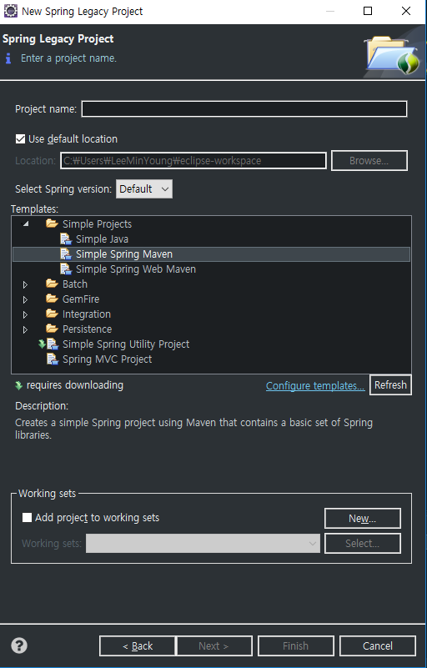
Task: Click the Next > button
Action: click(x=214, y=645)
